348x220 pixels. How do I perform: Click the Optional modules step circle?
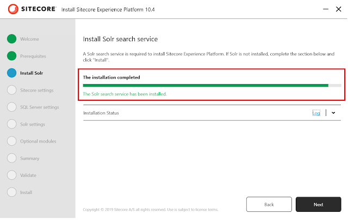click(x=11, y=141)
